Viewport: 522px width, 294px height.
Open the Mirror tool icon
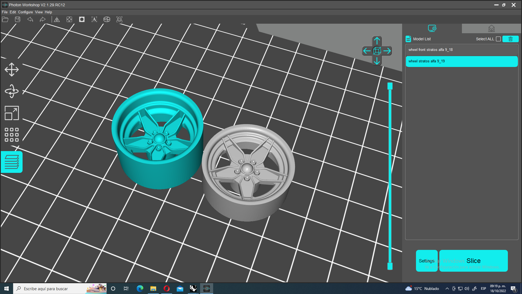coord(57,19)
